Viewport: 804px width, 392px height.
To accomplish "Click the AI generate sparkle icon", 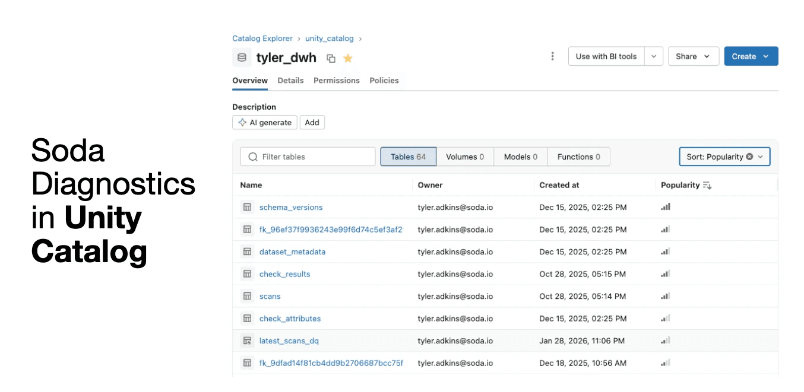I will (x=242, y=122).
